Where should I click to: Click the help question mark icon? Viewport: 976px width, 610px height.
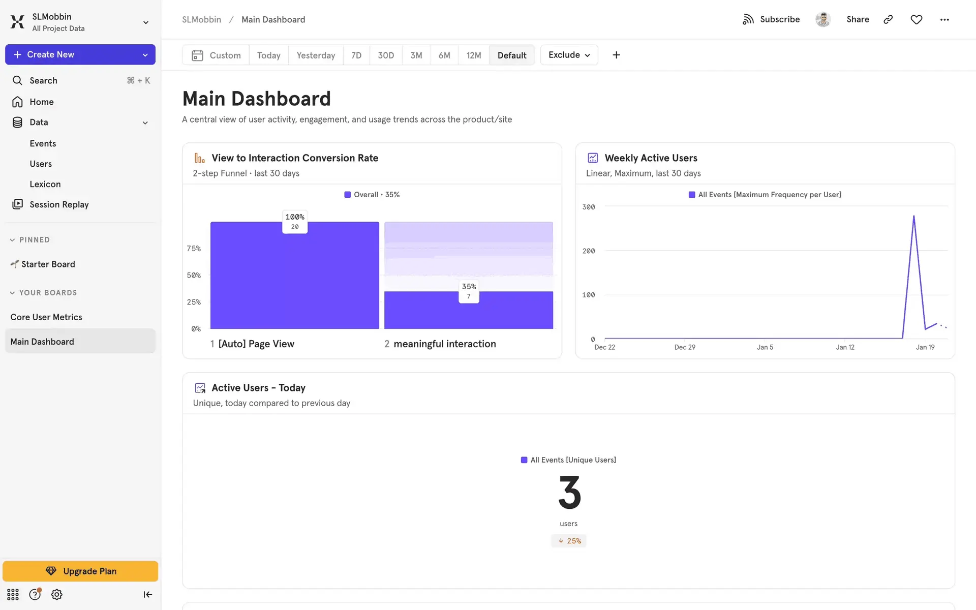coord(35,594)
